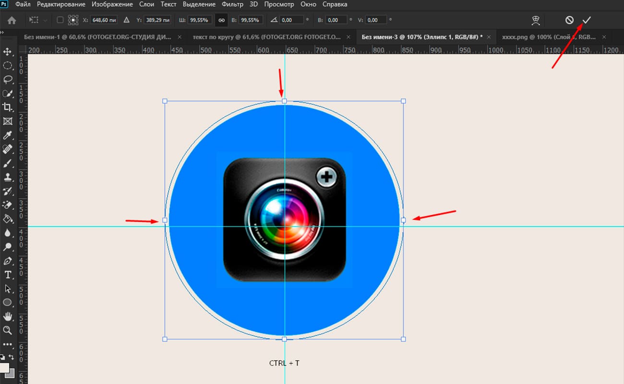624x384 pixels.
Task: Select the Hand tool
Action: click(x=8, y=316)
